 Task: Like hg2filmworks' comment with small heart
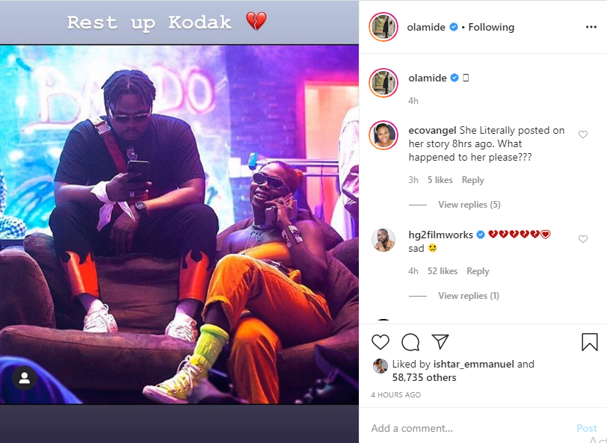(x=583, y=239)
